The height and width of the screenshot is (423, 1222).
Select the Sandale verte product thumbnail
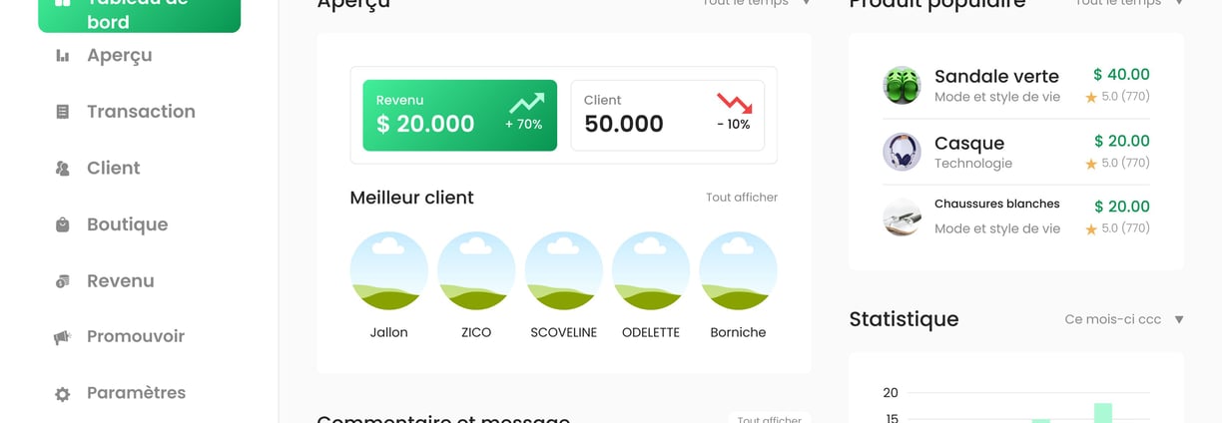902,86
